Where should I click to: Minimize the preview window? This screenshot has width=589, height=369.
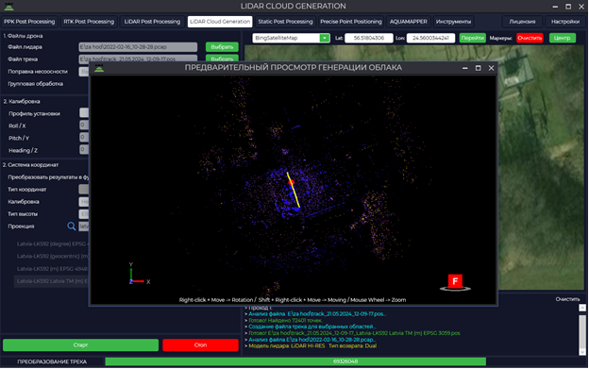[465, 68]
